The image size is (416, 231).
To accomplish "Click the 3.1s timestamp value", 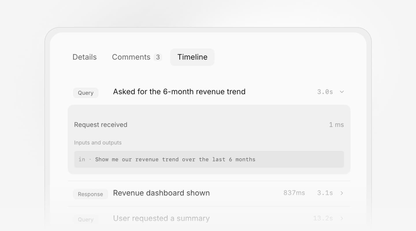I will [325, 193].
